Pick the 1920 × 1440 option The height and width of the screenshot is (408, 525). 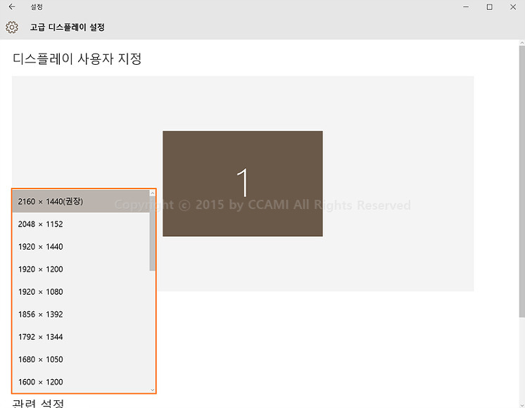click(81, 247)
